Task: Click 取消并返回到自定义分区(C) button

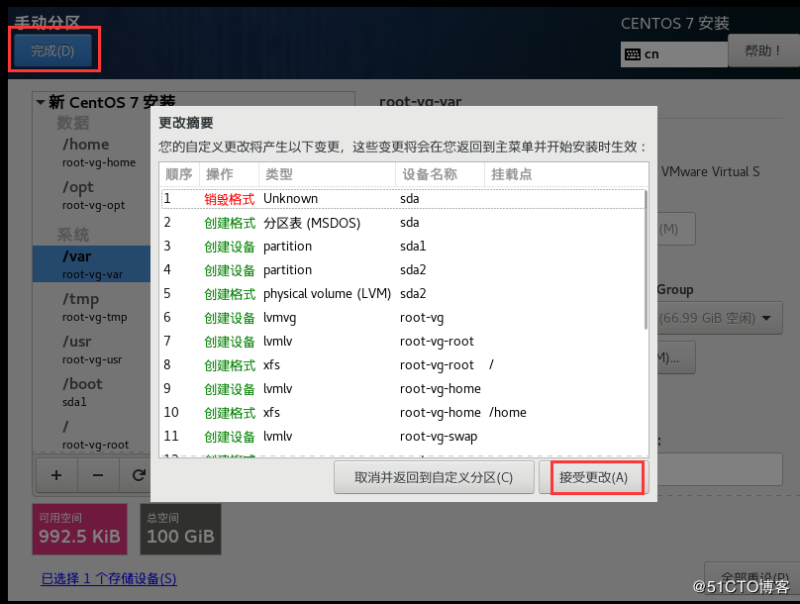Action: 434,477
